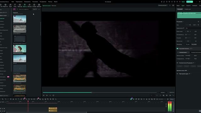Open the Расширения menu
The width and height of the screenshot is (201, 113).
click(43, 2)
